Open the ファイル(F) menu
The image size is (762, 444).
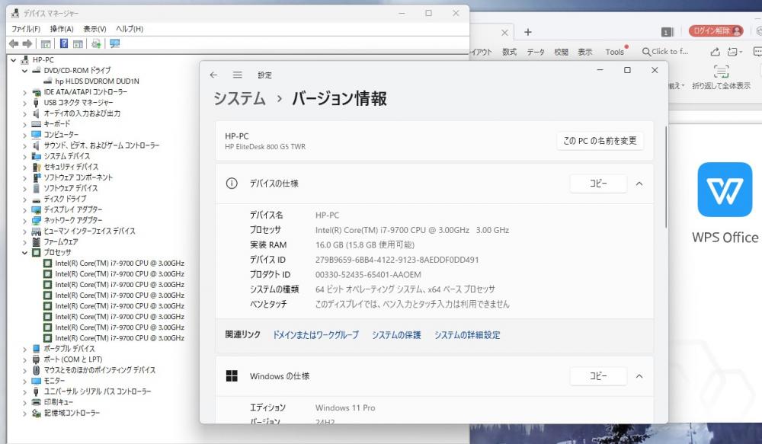26,29
